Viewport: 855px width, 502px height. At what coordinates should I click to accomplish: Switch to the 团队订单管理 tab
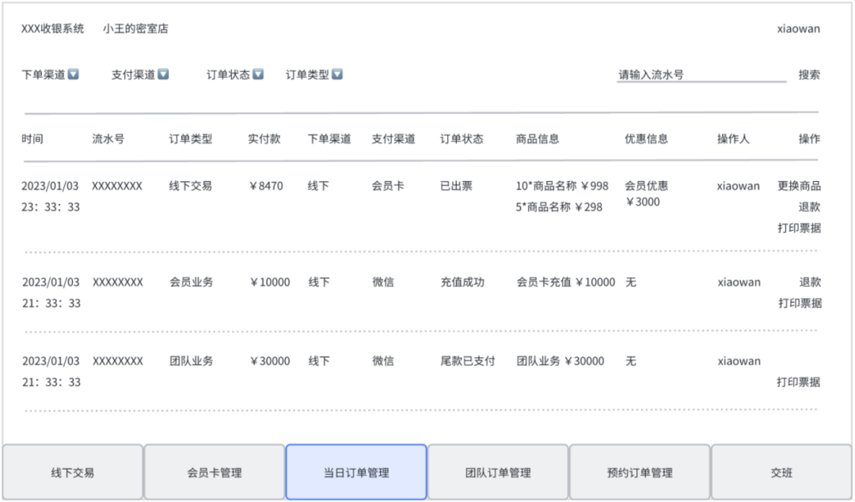point(497,472)
